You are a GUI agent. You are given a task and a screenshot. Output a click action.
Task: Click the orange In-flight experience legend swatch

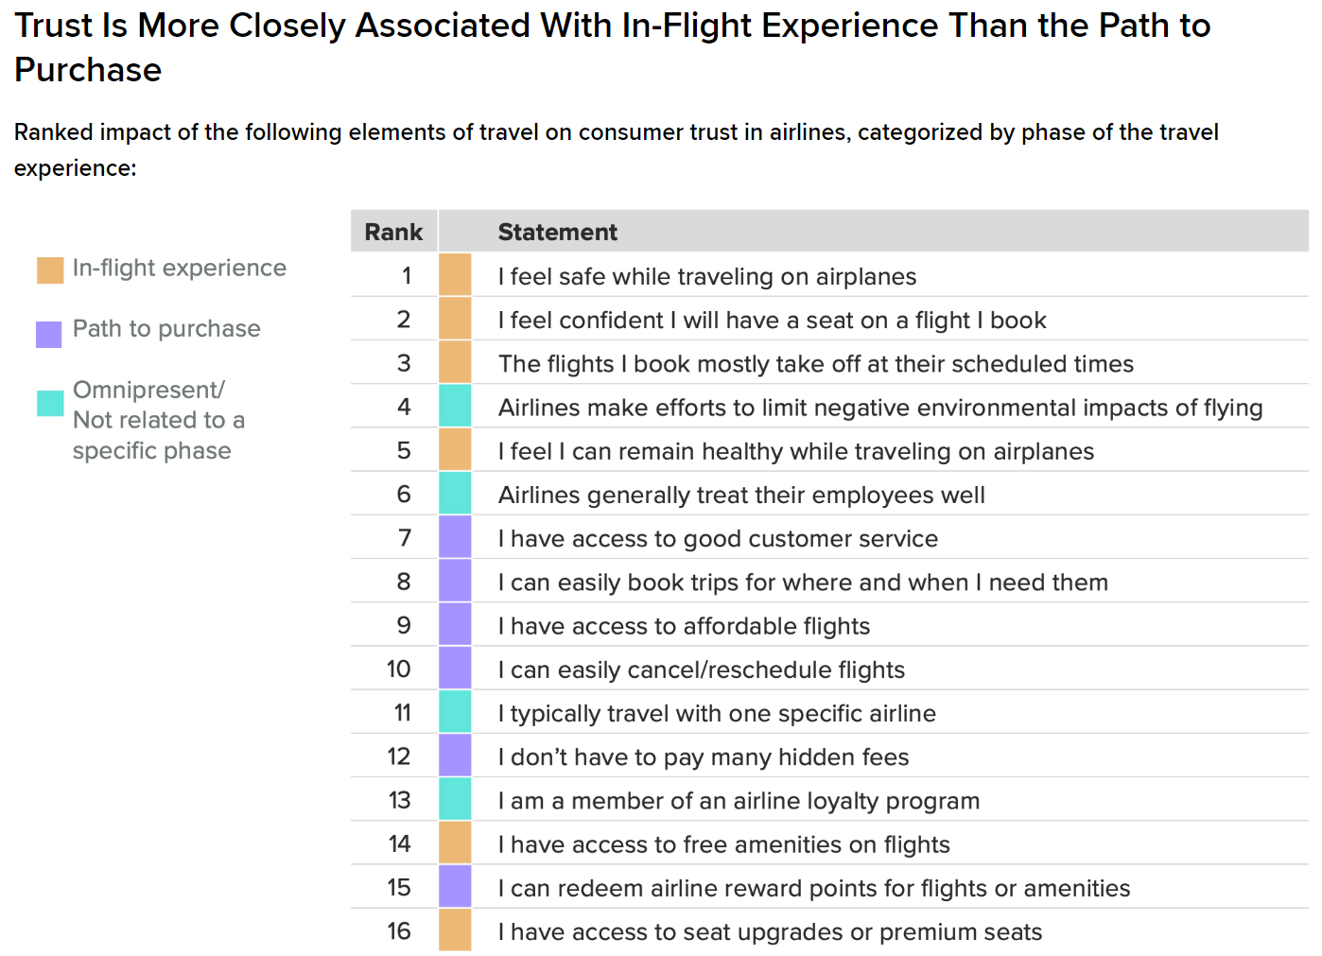[x=50, y=270]
